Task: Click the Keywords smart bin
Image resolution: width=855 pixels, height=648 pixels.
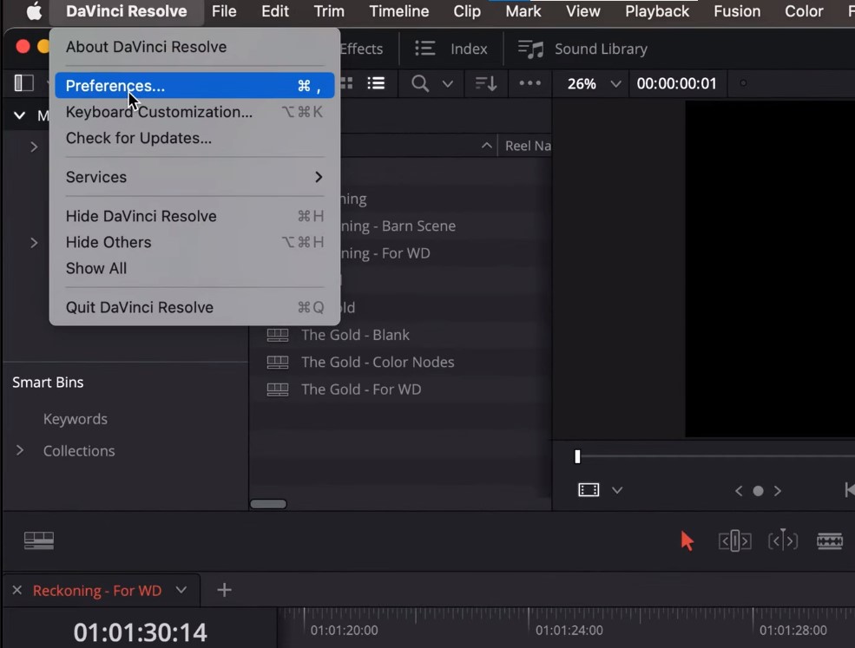Action: click(x=76, y=419)
